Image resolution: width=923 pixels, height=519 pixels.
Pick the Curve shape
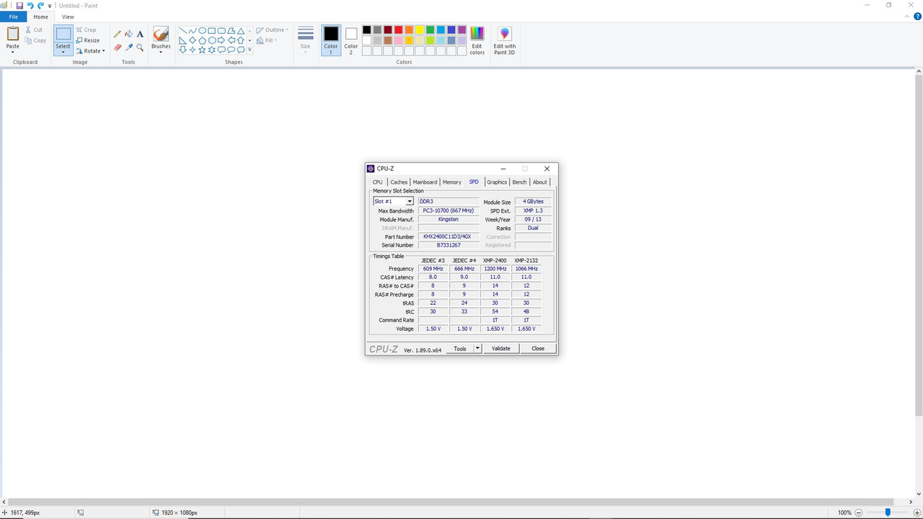(193, 31)
